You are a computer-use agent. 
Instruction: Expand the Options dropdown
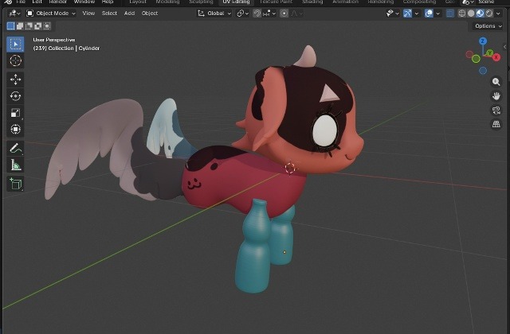[x=488, y=26]
